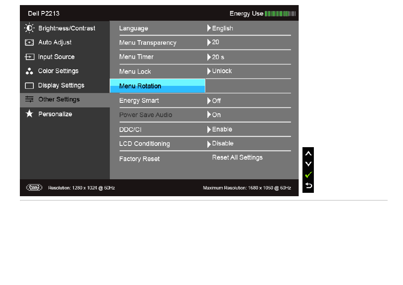Click the up arrow navigation button
Viewport: 403px width, 285px height.
(x=308, y=153)
